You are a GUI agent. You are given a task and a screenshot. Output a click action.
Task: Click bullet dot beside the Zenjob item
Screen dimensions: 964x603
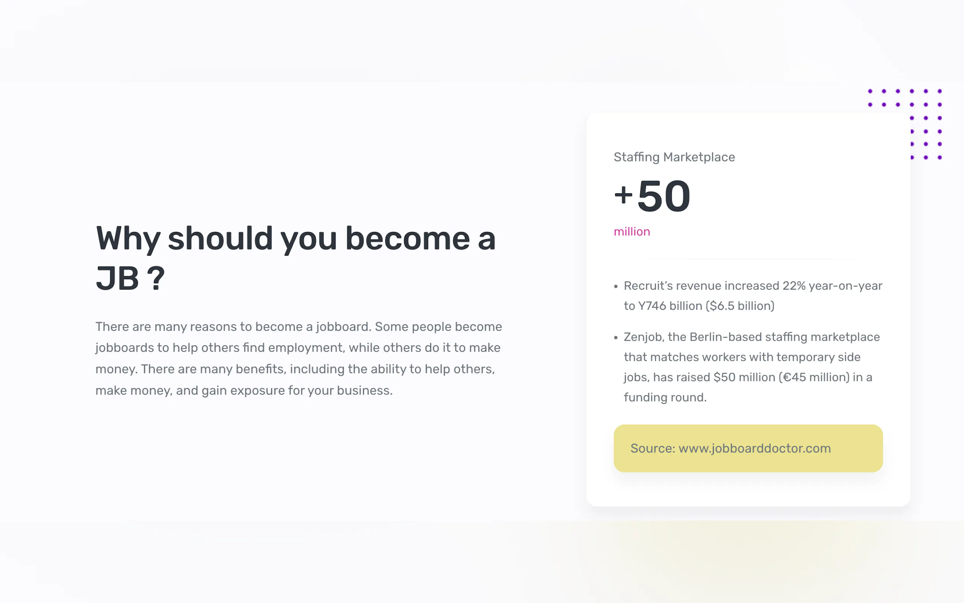[x=616, y=338]
